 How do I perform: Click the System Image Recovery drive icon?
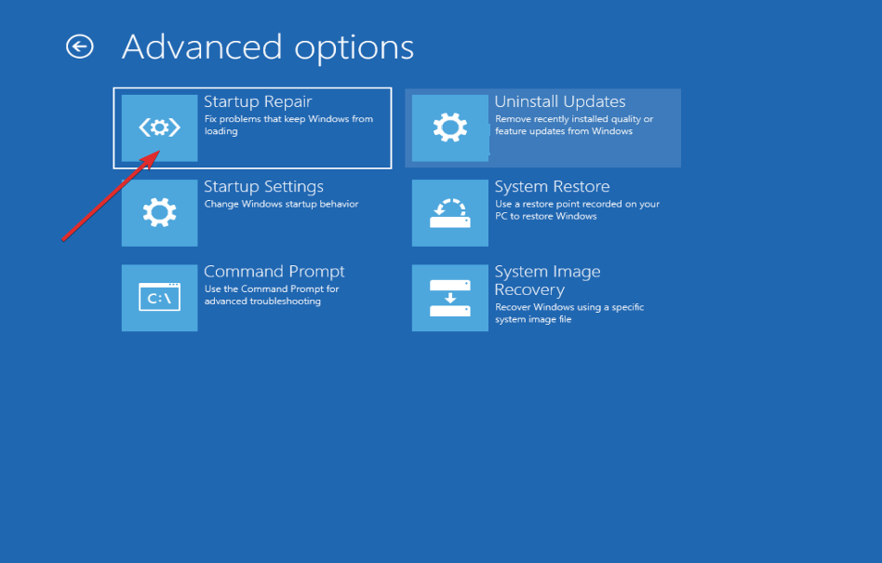pyautogui.click(x=450, y=297)
